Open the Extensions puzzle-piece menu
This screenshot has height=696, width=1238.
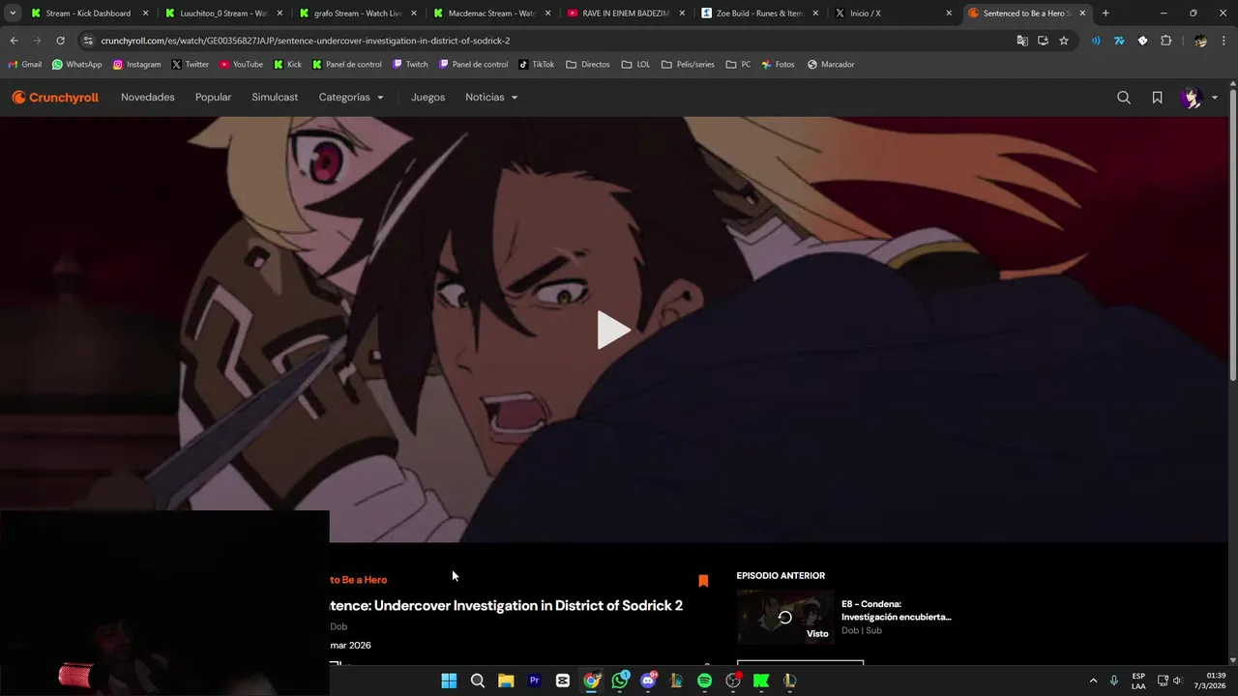pyautogui.click(x=1165, y=41)
